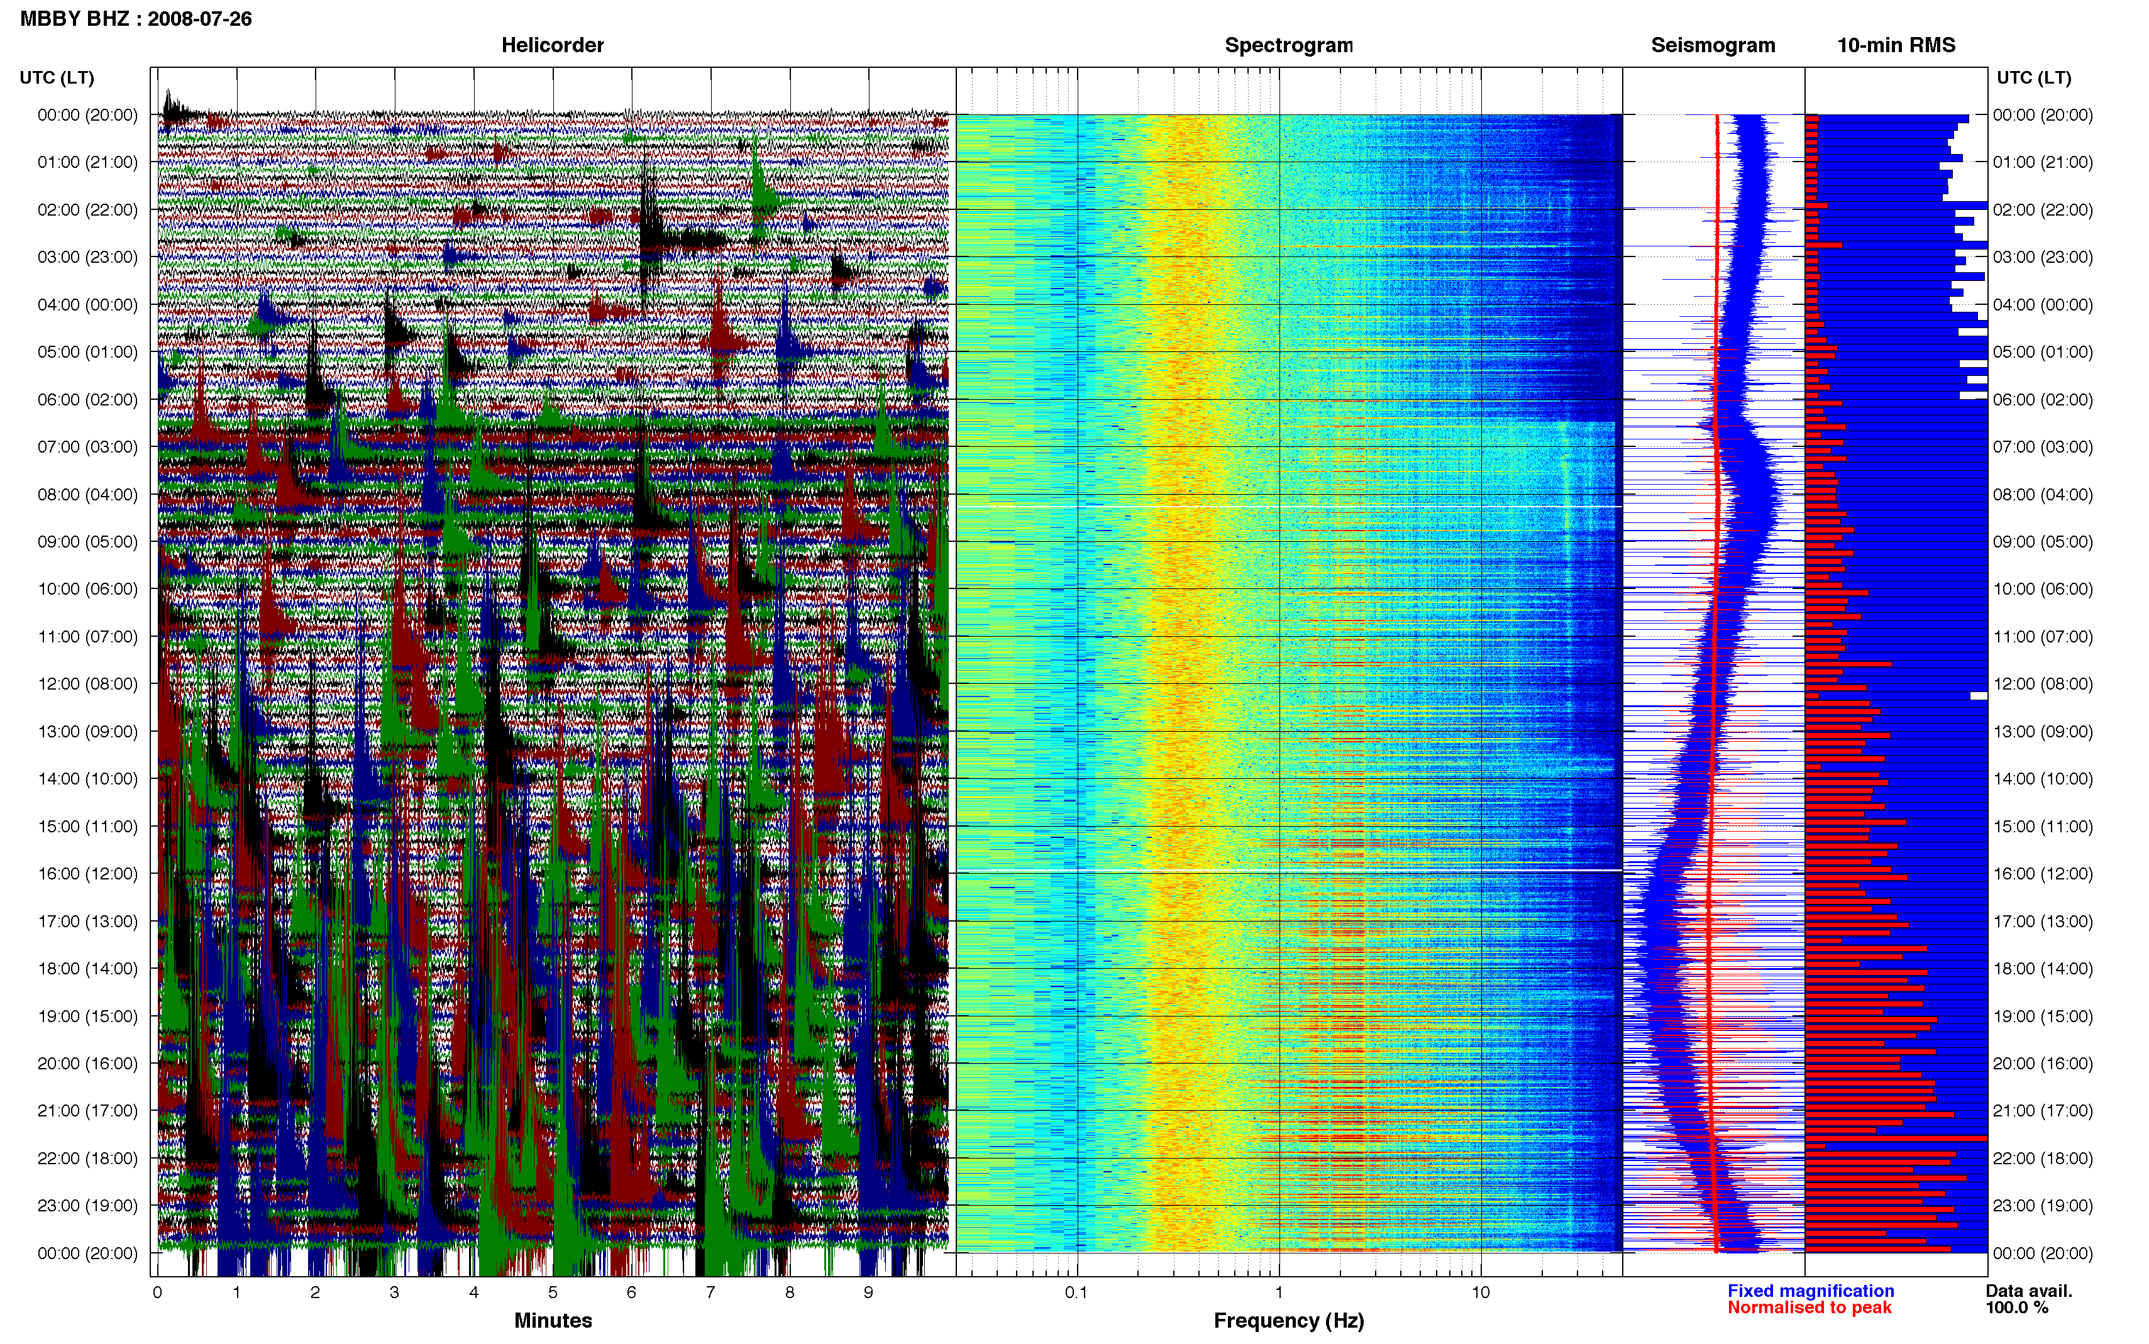
Task: Click the '7' tick on the Minutes axis
Action: click(710, 1292)
